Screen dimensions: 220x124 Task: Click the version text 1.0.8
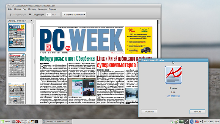173,92
